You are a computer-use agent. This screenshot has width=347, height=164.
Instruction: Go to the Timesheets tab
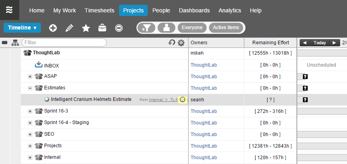[99, 10]
